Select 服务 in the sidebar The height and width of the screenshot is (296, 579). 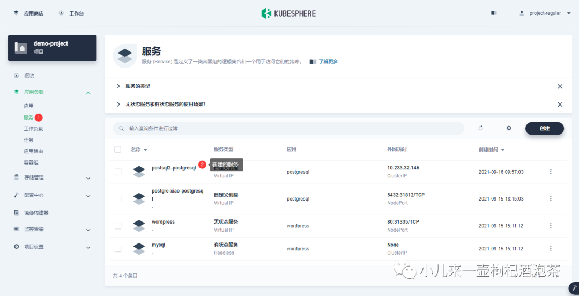[x=28, y=117]
